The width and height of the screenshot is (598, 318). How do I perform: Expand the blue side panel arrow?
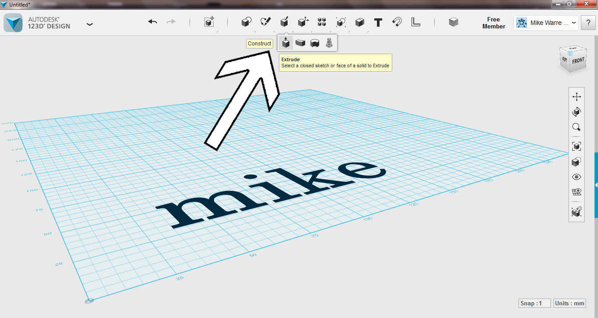[x=596, y=185]
